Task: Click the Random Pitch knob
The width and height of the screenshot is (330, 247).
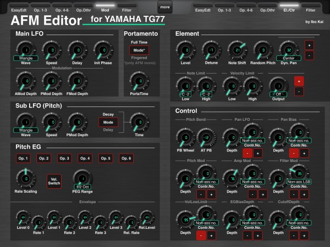Action: tap(263, 50)
